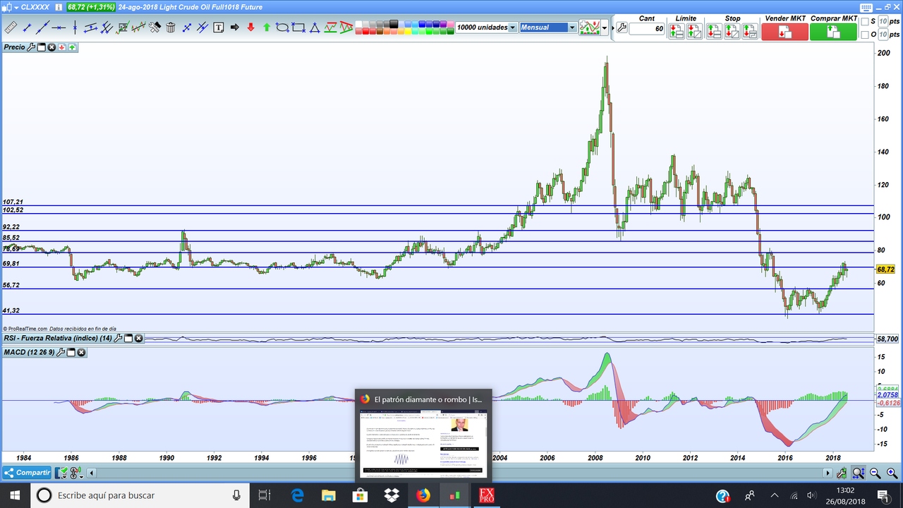Screen dimensions: 903x508
Task: Enable the S stop checkbox
Action: click(x=865, y=22)
